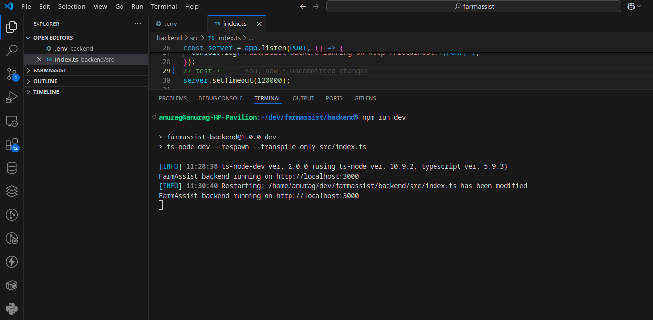
Task: Select index.ts backend/src in Open Editors
Action: pos(86,59)
